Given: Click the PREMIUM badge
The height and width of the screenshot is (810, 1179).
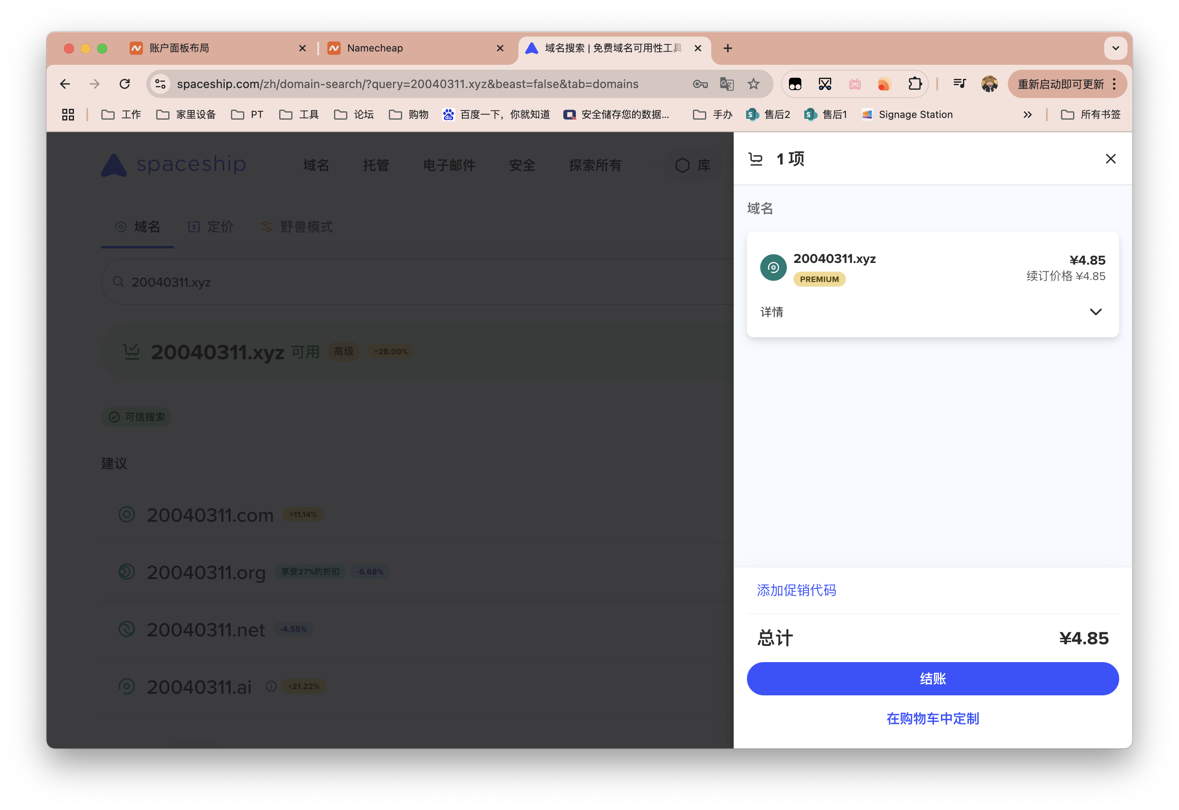Looking at the screenshot, I should pos(819,279).
